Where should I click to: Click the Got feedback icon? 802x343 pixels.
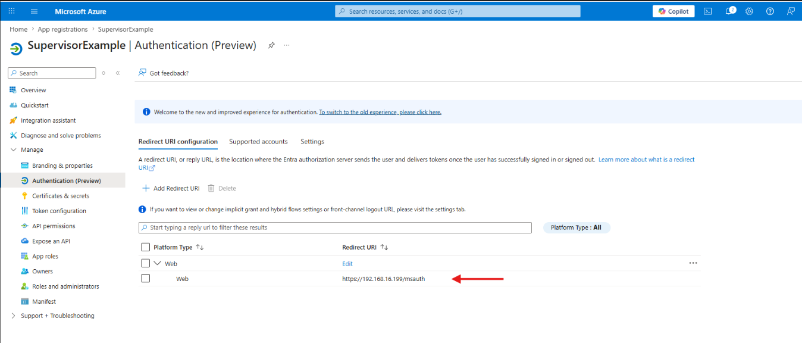[x=142, y=73]
